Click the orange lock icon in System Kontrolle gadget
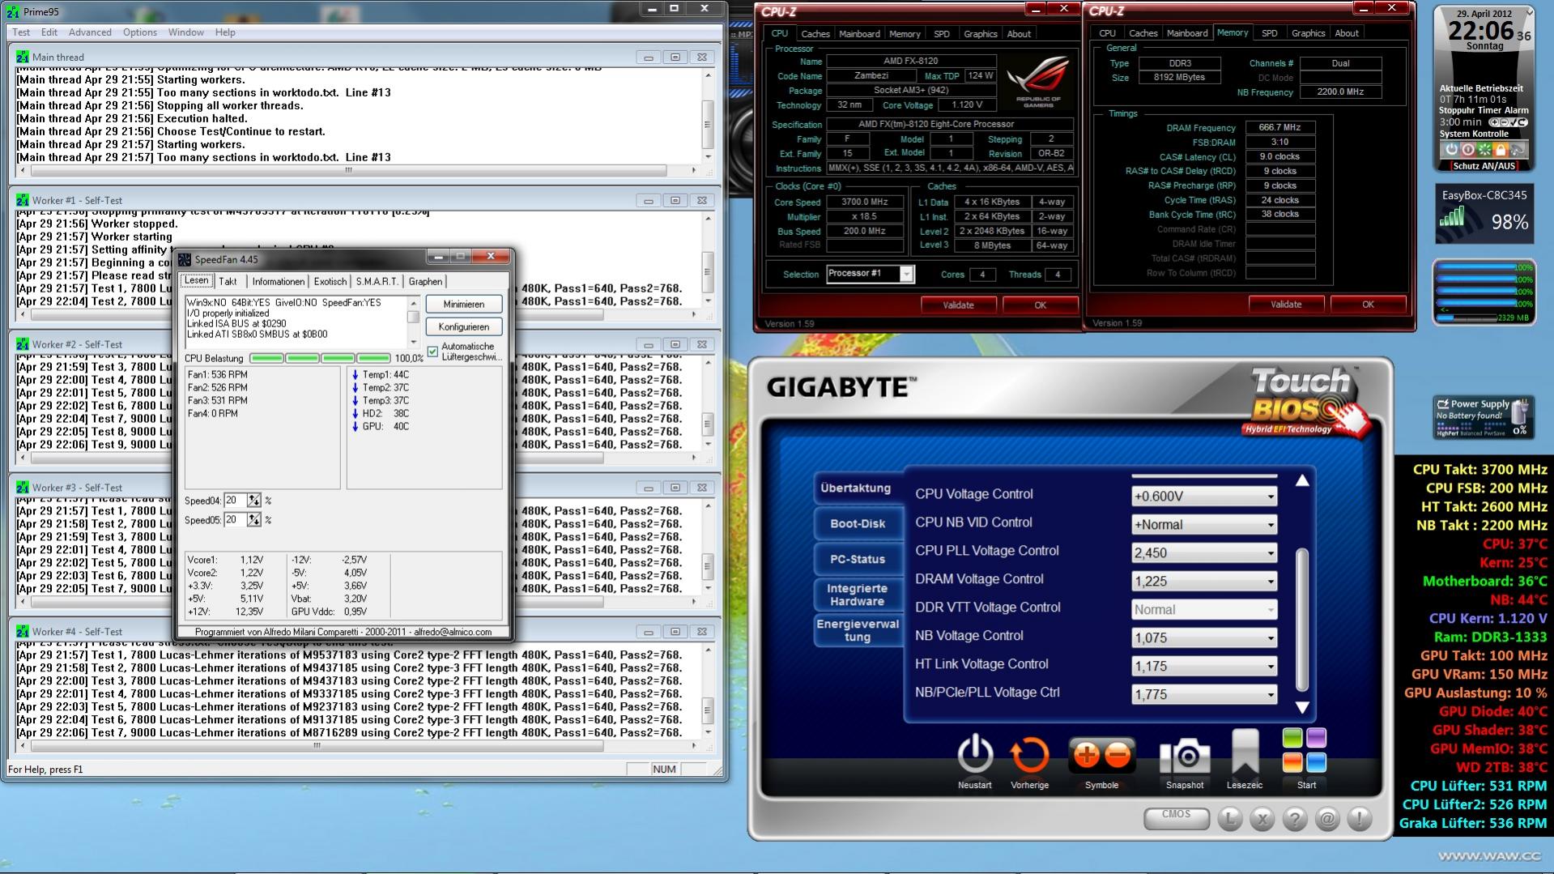Image resolution: width=1554 pixels, height=874 pixels. click(x=1501, y=150)
